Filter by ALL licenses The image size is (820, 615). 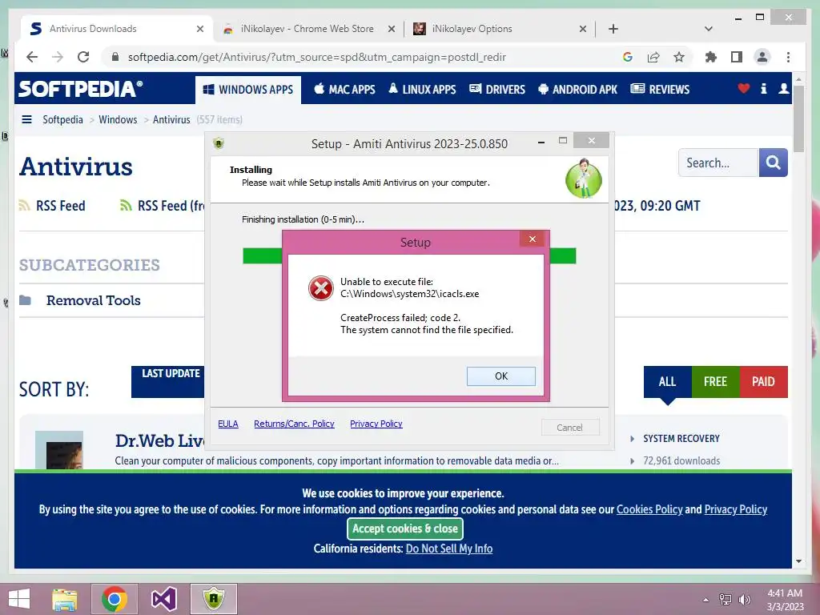667,382
